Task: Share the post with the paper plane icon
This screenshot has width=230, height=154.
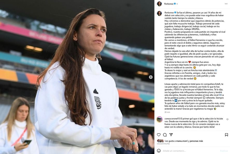Action: [x=171, y=135]
